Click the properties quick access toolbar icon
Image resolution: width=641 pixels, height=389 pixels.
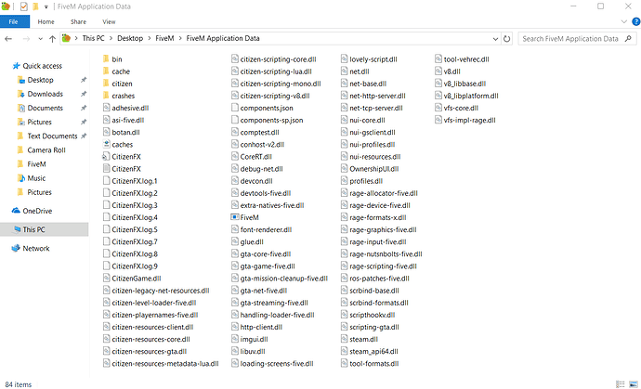(24, 6)
